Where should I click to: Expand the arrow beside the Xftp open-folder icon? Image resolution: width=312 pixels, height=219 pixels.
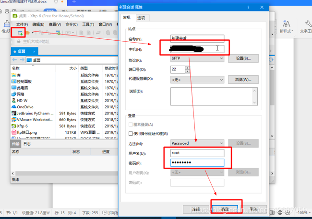33,33
